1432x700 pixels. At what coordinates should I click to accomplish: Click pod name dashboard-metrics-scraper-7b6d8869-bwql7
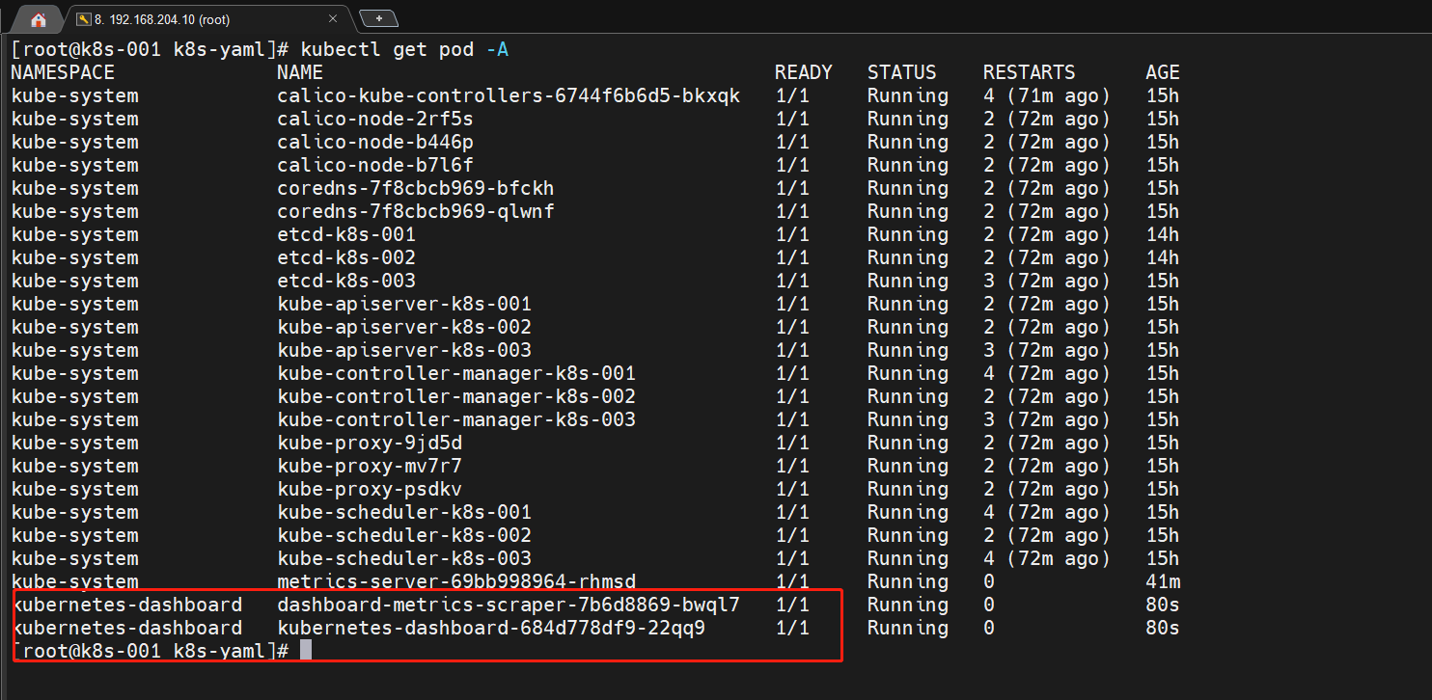[509, 605]
